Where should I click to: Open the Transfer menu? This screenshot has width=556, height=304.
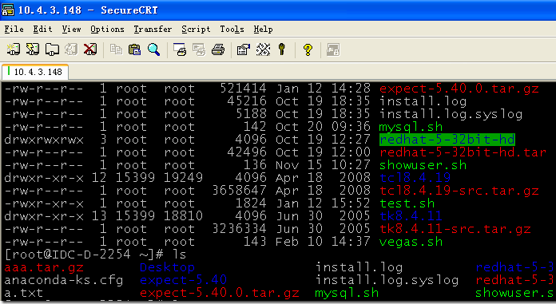click(x=153, y=29)
